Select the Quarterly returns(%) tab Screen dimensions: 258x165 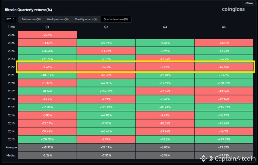[116, 19]
